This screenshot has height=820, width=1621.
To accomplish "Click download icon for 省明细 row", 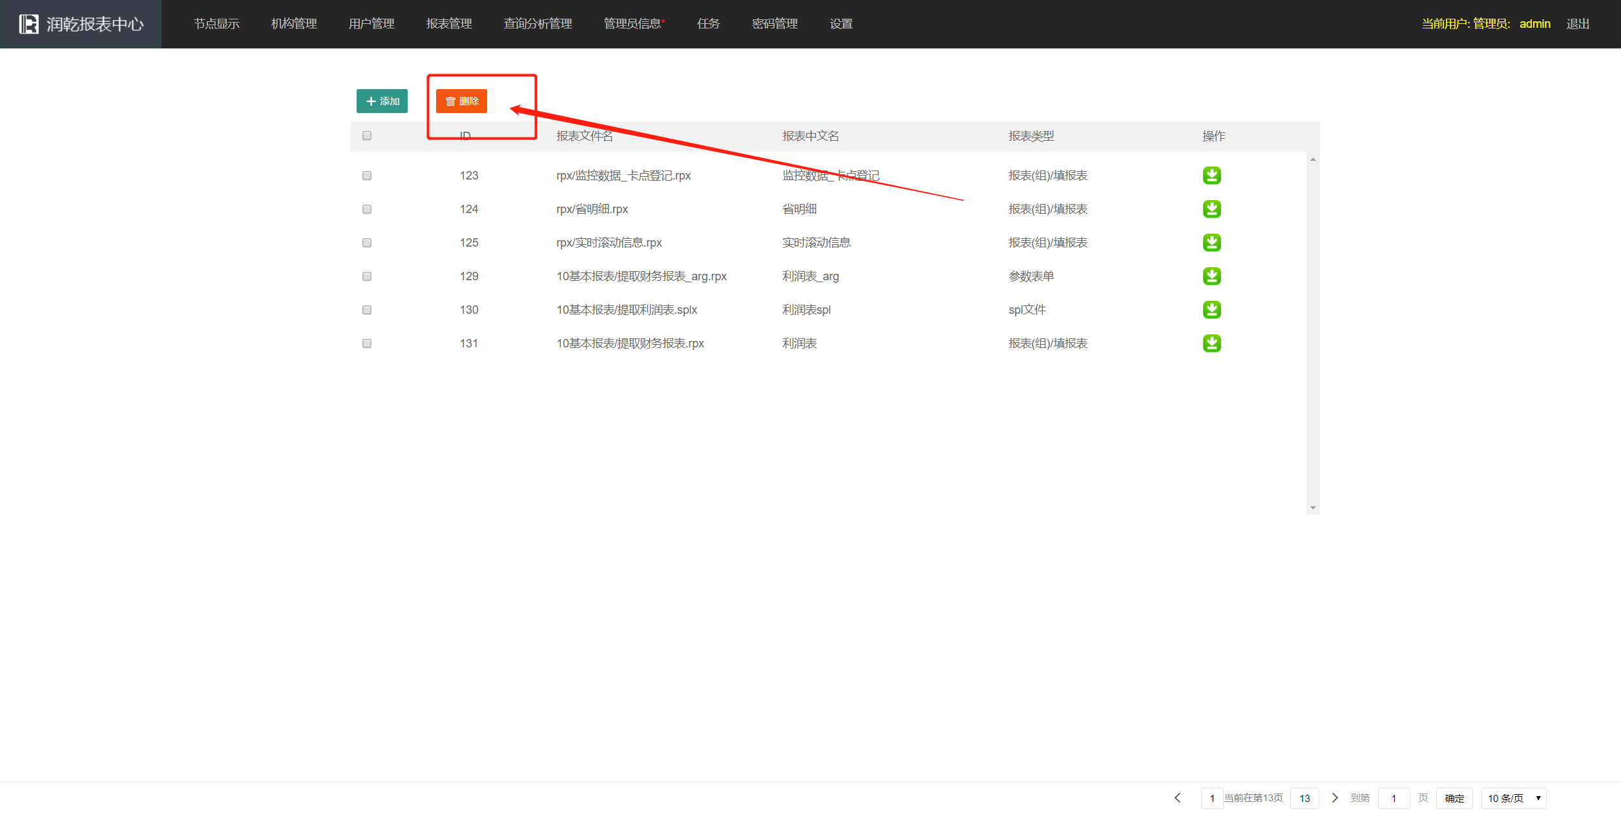I will coord(1211,209).
